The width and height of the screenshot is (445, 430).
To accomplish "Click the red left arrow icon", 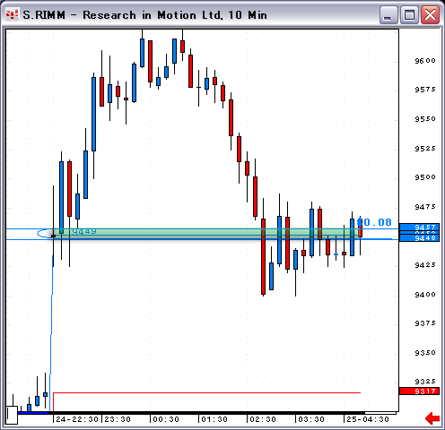I will click(x=432, y=418).
